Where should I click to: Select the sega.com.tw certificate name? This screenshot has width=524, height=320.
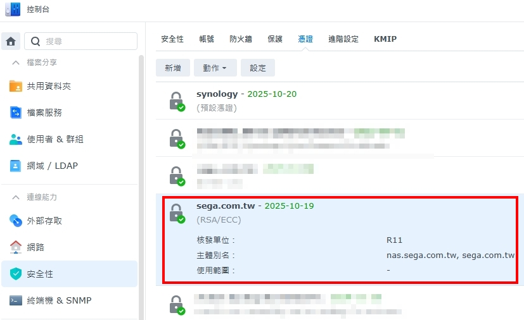coord(226,206)
